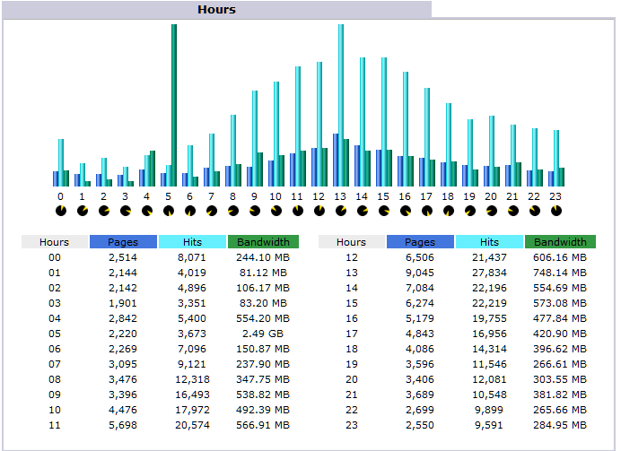Click the clock icon under hour 1
621x451 pixels.
click(x=83, y=211)
